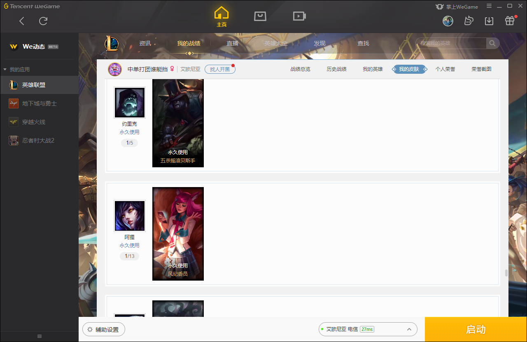Open the store bag icon
The width and height of the screenshot is (527, 342).
260,16
